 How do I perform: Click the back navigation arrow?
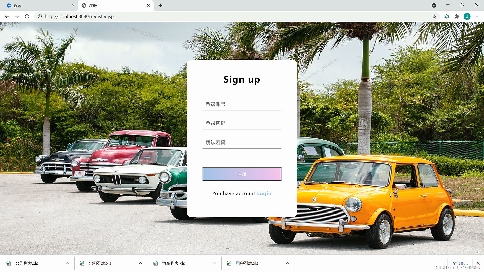[x=7, y=16]
